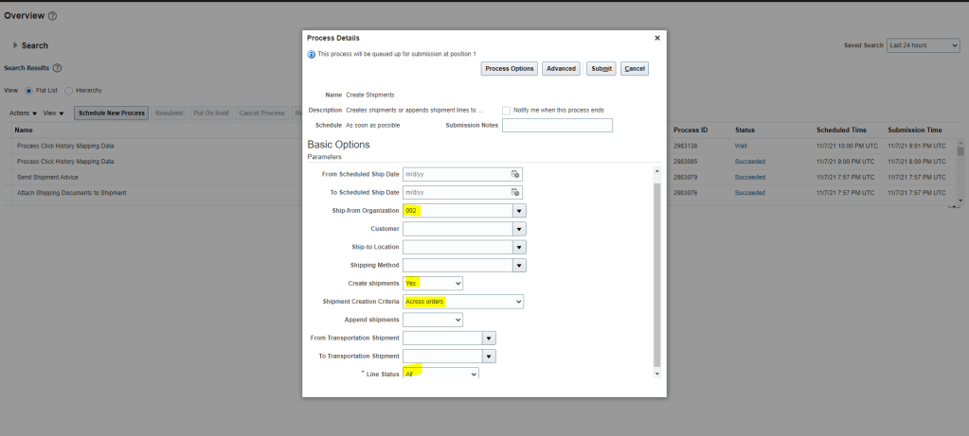Enable Notify me when this process ends
Viewport: 969px width, 436px height.
(507, 110)
